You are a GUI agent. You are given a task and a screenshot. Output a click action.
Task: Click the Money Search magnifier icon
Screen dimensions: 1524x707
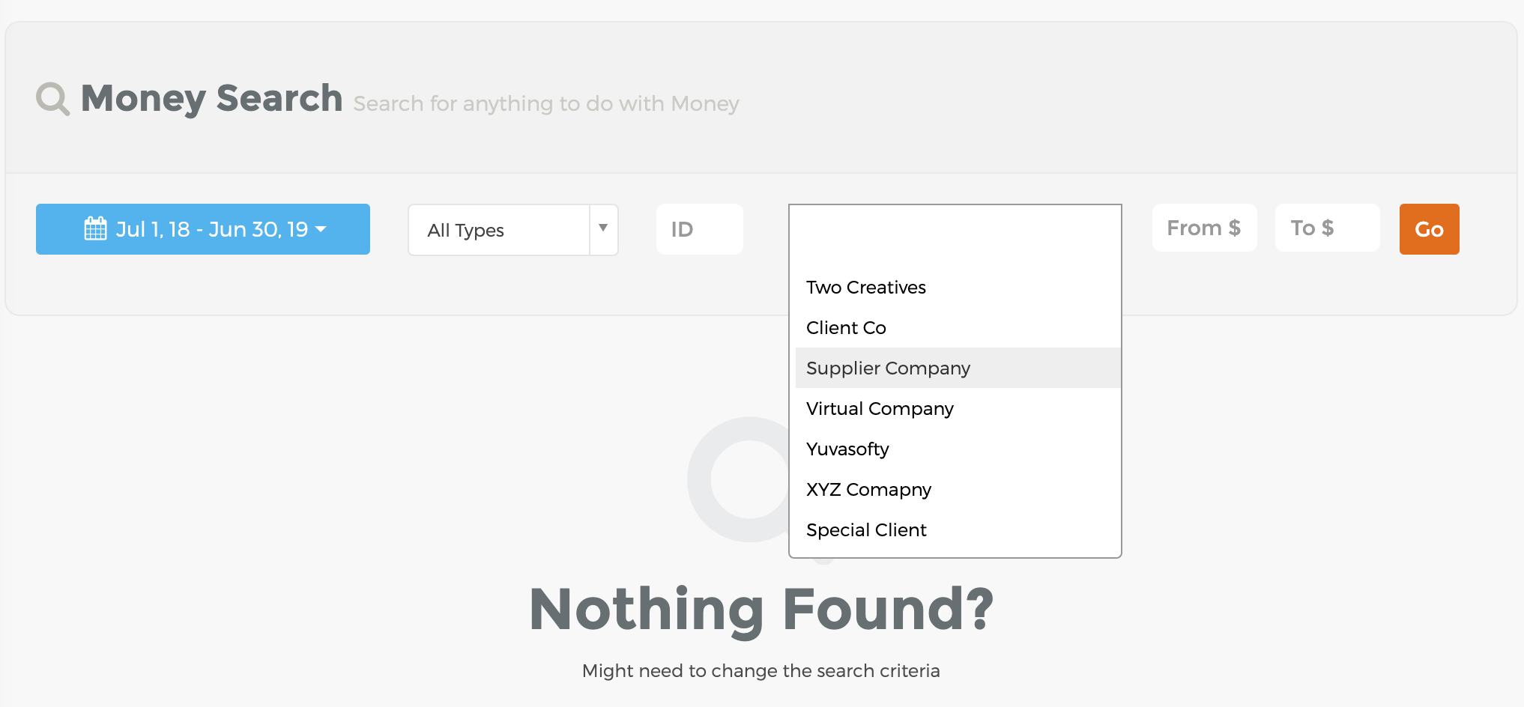point(53,99)
